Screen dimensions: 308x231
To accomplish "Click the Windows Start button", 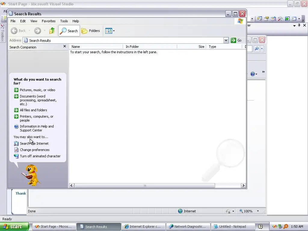I will click(14, 226).
